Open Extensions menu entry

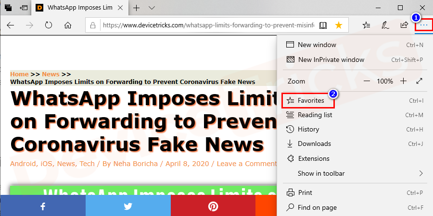355,158
